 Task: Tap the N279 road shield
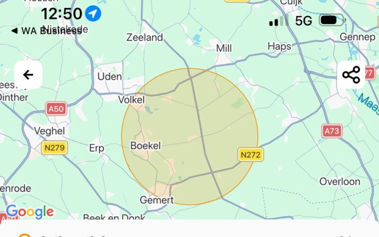[x=54, y=147]
